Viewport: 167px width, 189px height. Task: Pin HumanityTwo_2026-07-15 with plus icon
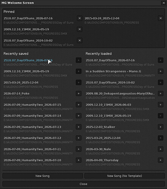point(78,105)
